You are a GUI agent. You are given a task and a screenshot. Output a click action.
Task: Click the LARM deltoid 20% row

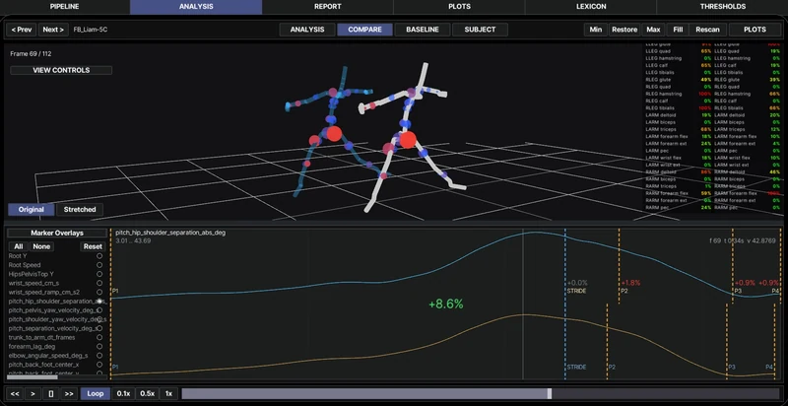[748, 115]
